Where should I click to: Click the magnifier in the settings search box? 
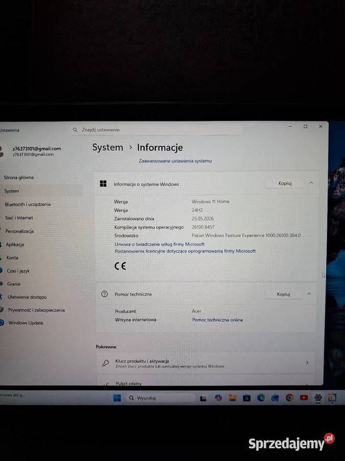(75, 130)
